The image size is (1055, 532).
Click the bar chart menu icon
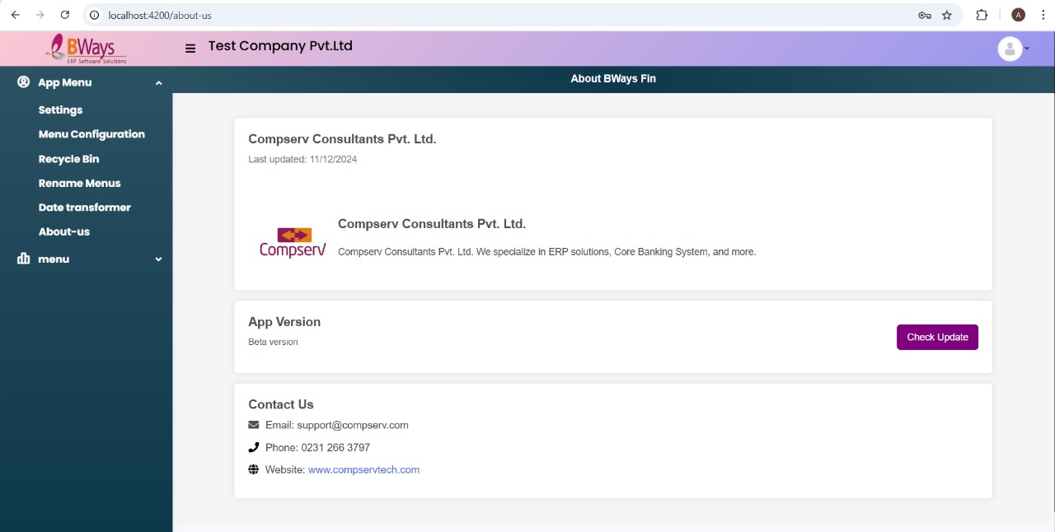[23, 259]
